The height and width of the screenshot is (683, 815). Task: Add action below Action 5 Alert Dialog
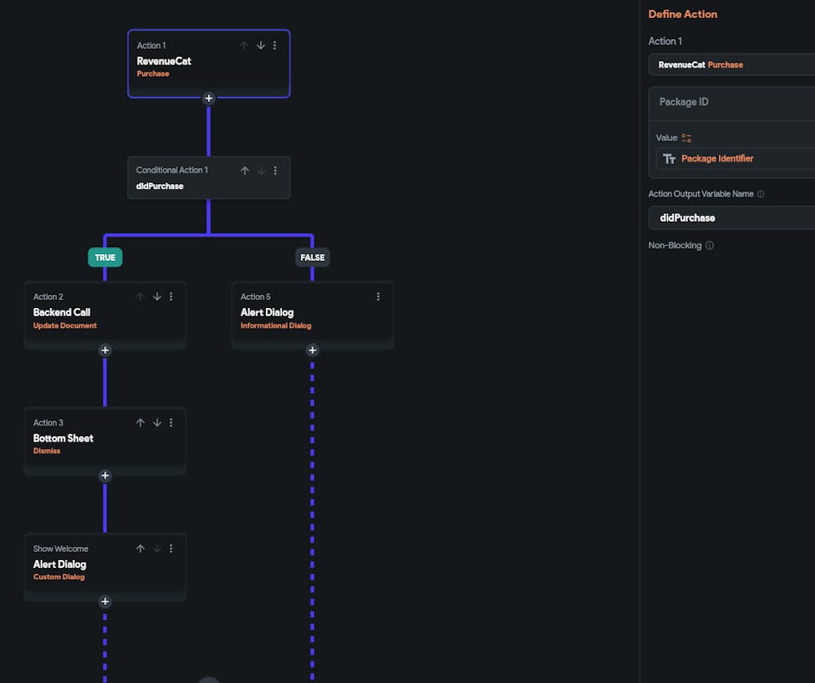point(312,350)
